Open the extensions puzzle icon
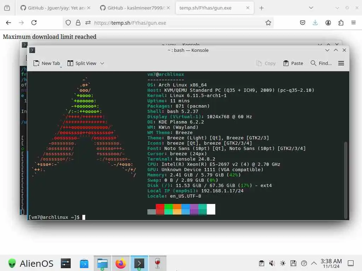This screenshot has width=362, height=271. pos(341,23)
